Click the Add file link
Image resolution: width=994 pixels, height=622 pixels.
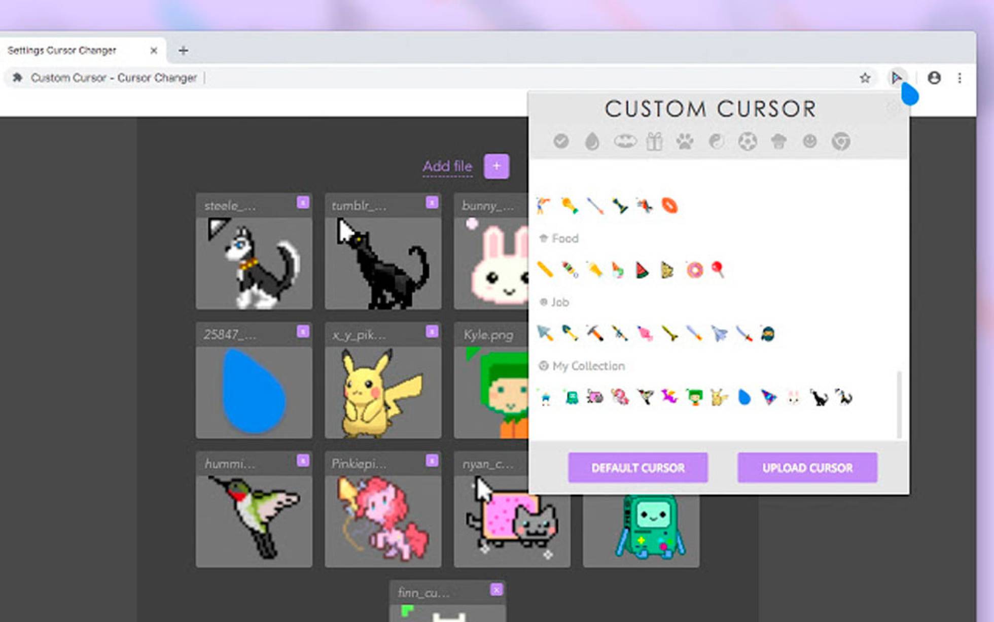pos(447,166)
